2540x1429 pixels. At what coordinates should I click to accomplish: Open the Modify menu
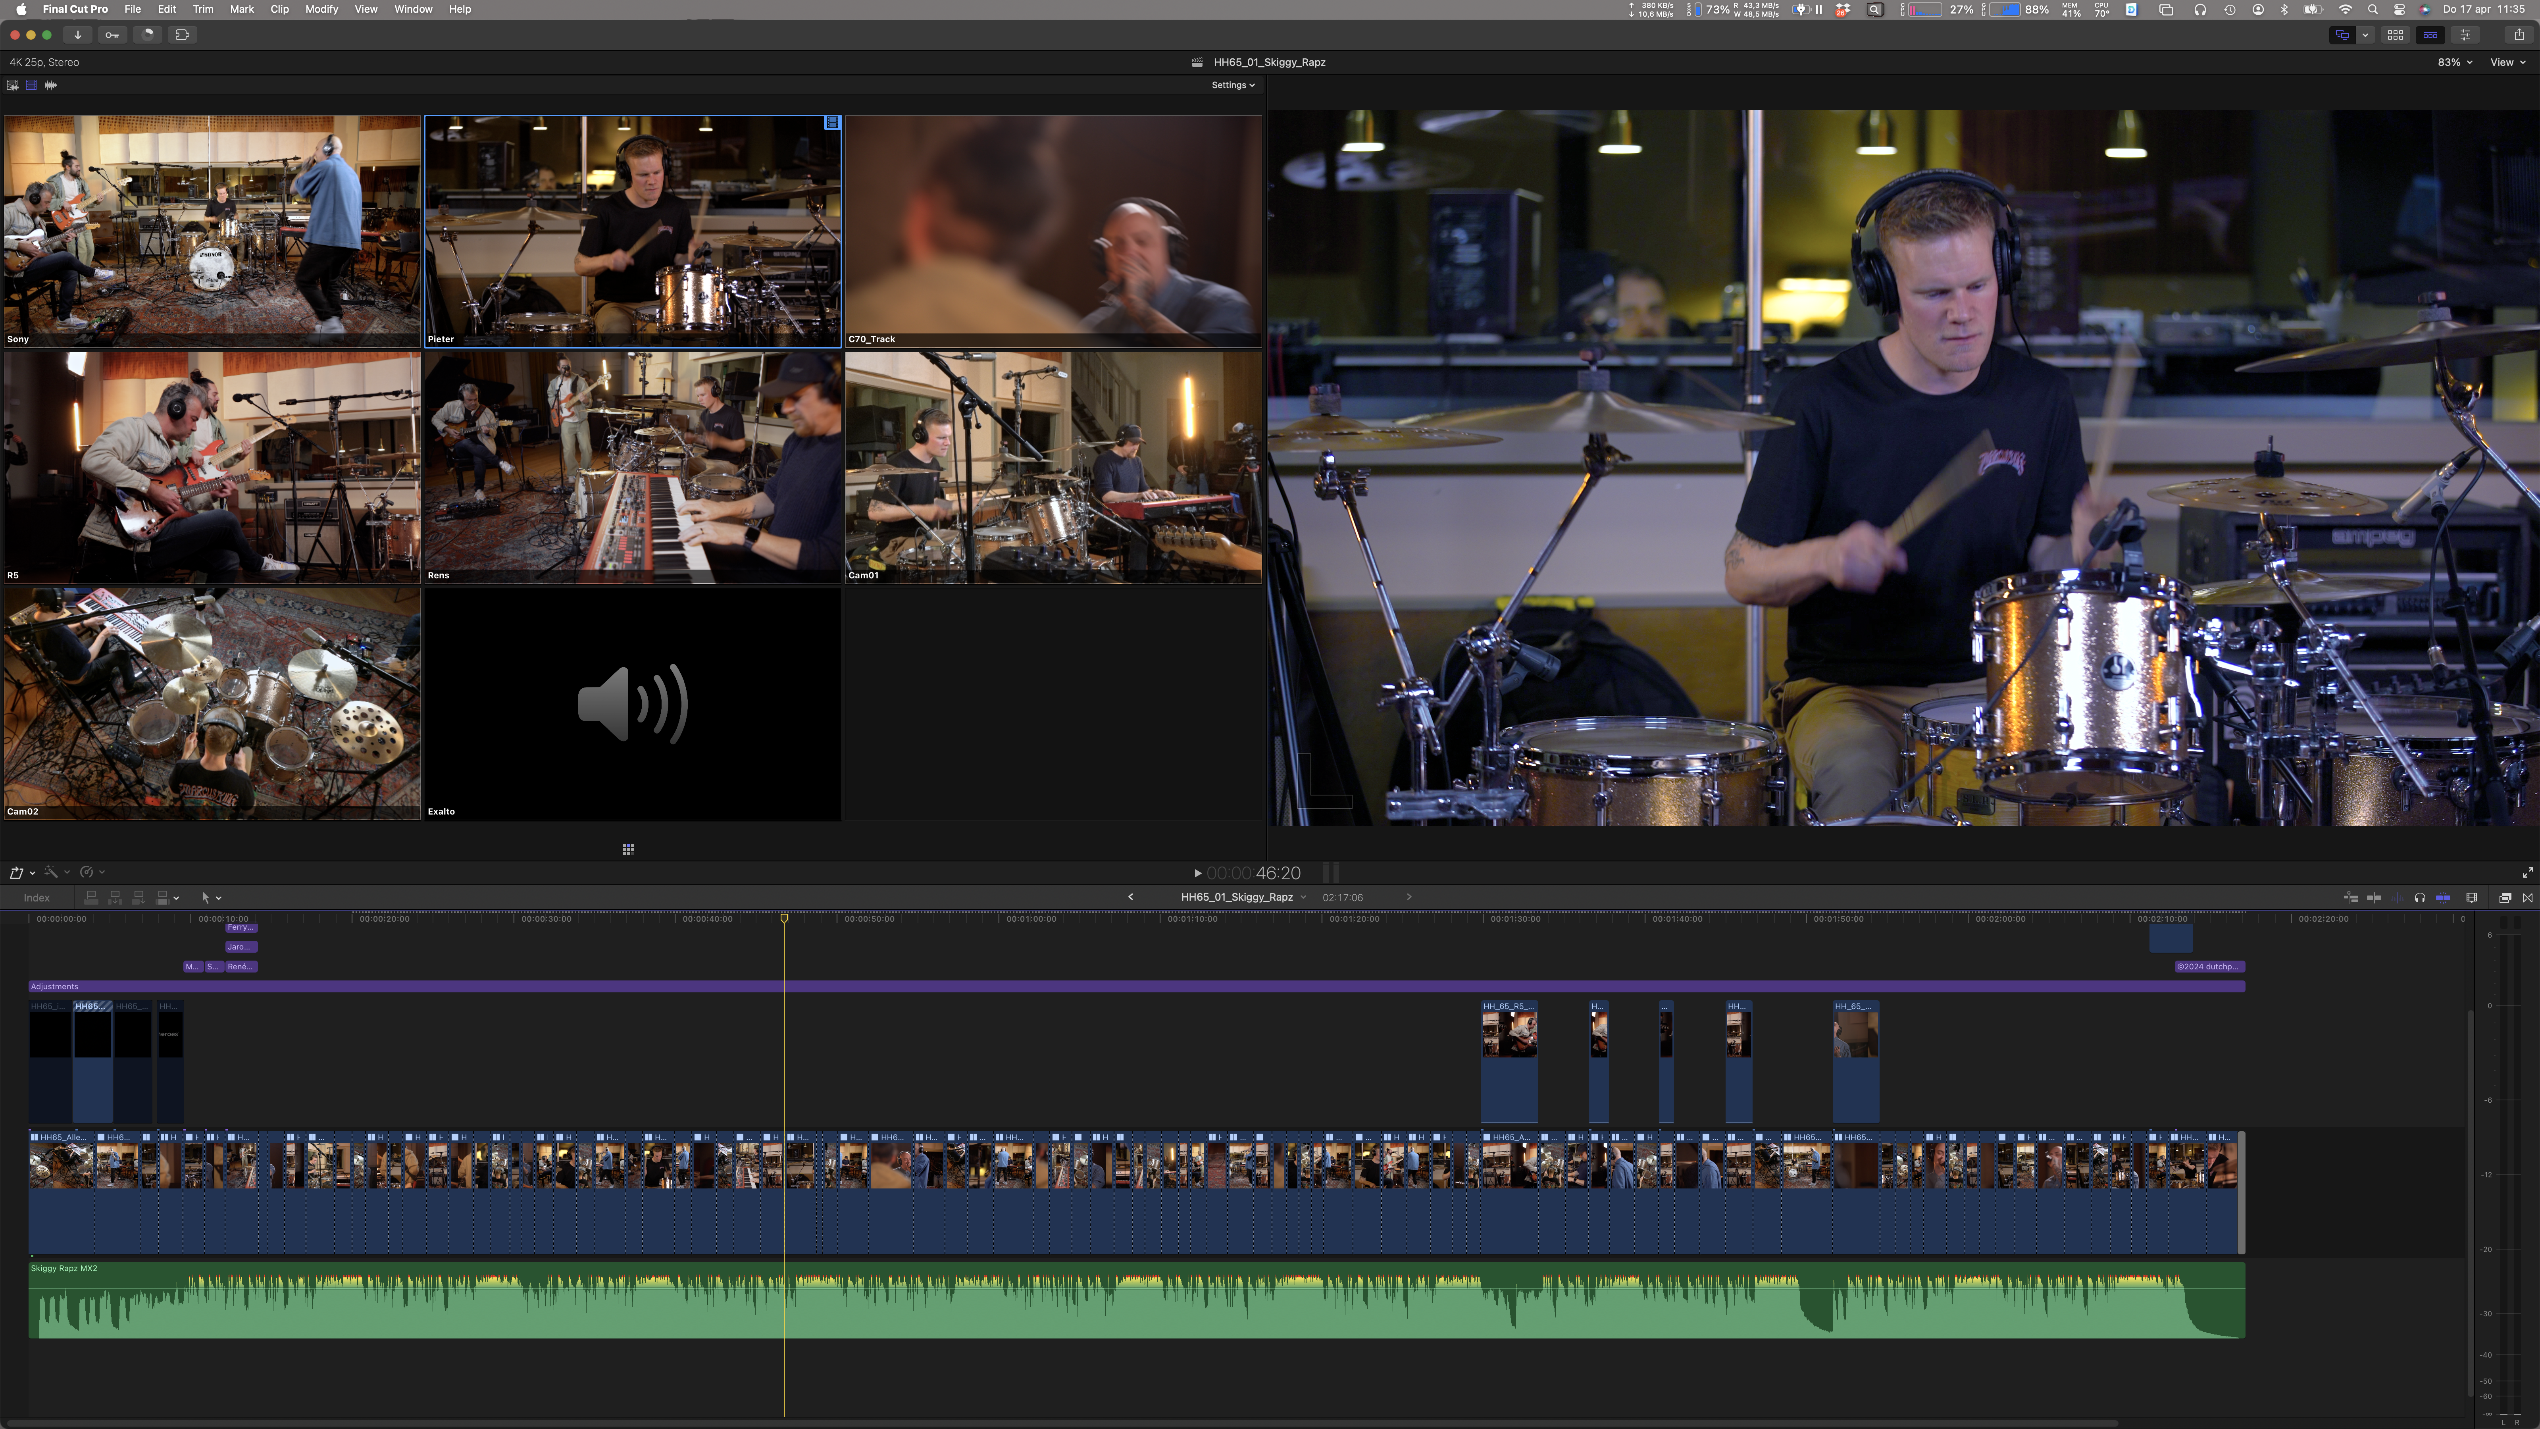[321, 9]
